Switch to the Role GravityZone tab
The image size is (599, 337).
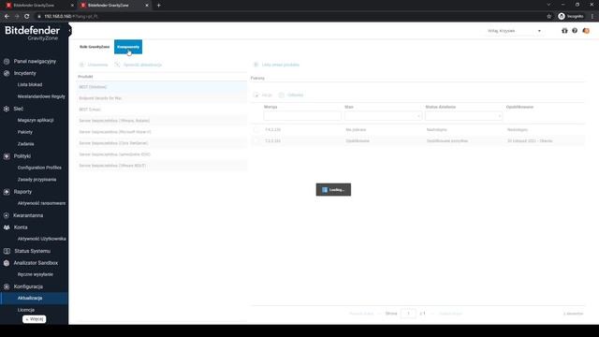click(x=95, y=47)
